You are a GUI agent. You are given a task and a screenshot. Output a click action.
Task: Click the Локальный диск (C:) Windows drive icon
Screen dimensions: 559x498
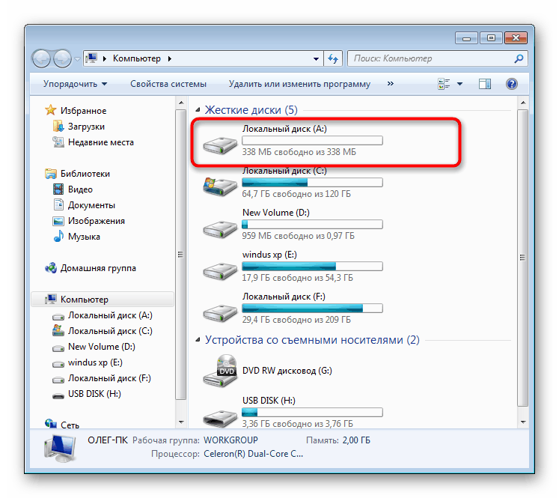tap(220, 186)
